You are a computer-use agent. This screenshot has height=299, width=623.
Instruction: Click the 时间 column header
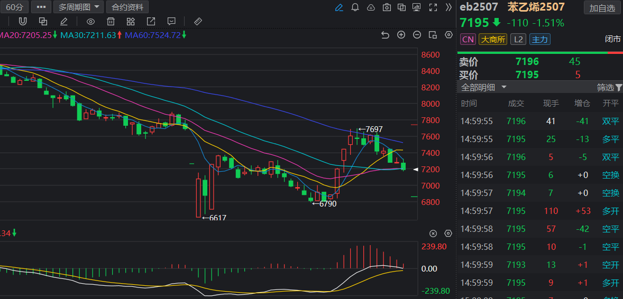[x=469, y=104]
